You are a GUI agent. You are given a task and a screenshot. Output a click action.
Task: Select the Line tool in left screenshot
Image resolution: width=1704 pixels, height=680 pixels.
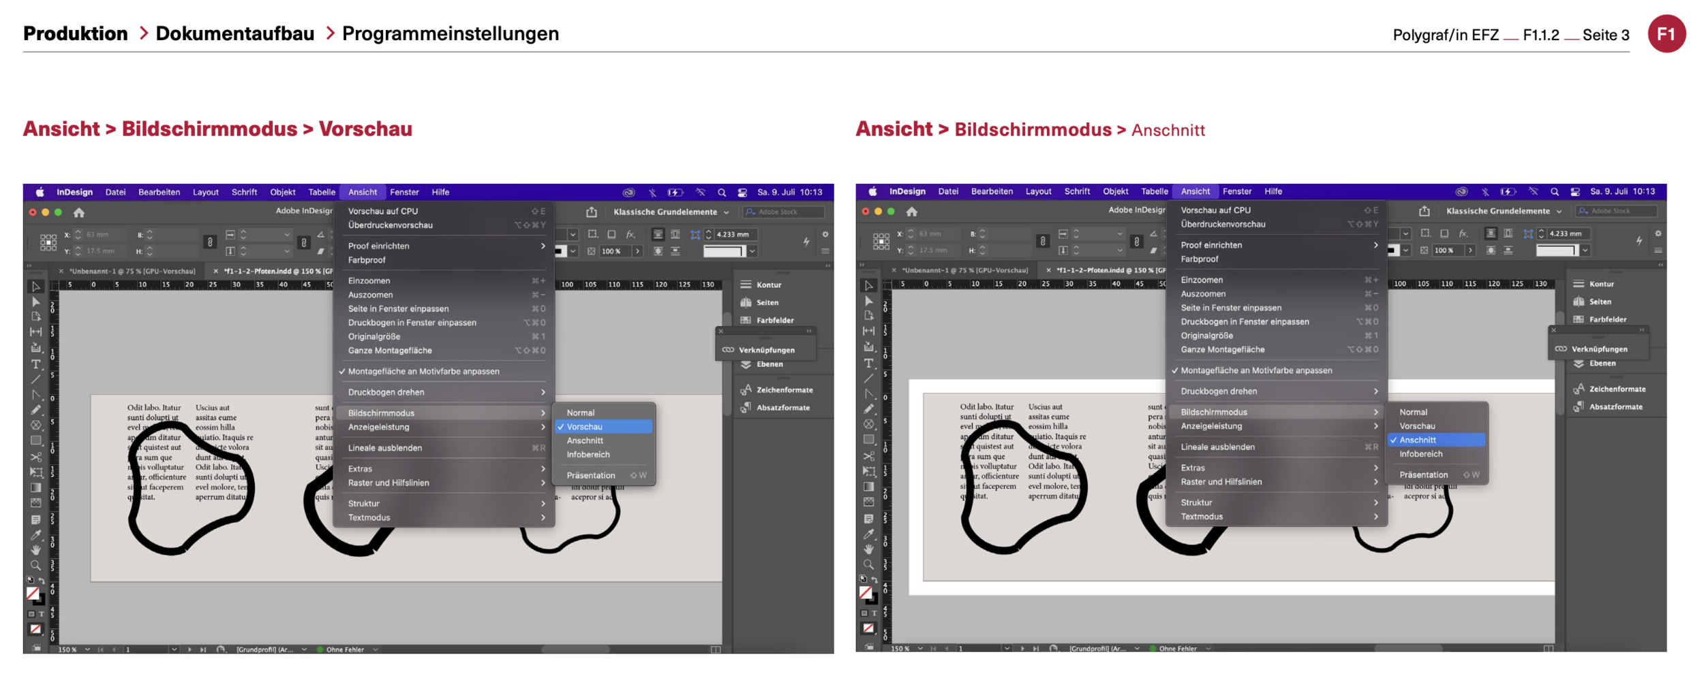click(x=35, y=379)
